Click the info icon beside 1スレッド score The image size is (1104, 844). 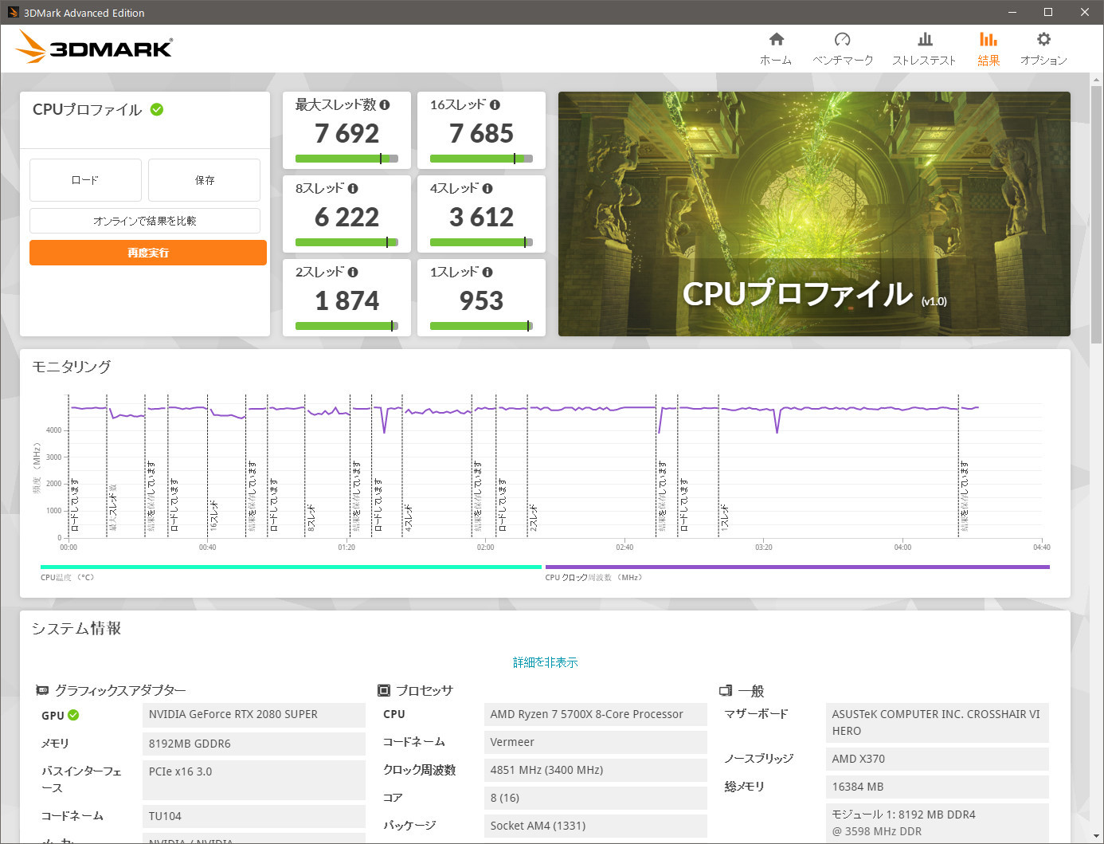[488, 272]
